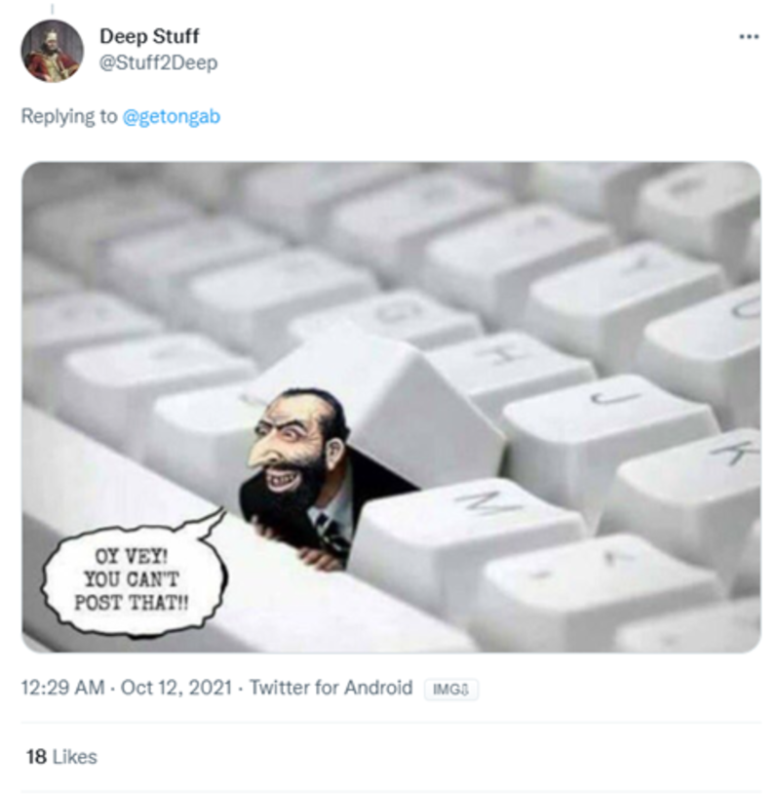Click the "Replying to" label text

(68, 116)
